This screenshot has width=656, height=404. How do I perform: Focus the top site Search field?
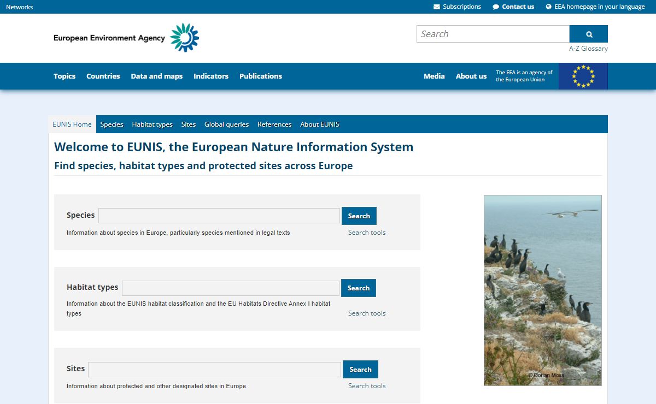pyautogui.click(x=493, y=34)
